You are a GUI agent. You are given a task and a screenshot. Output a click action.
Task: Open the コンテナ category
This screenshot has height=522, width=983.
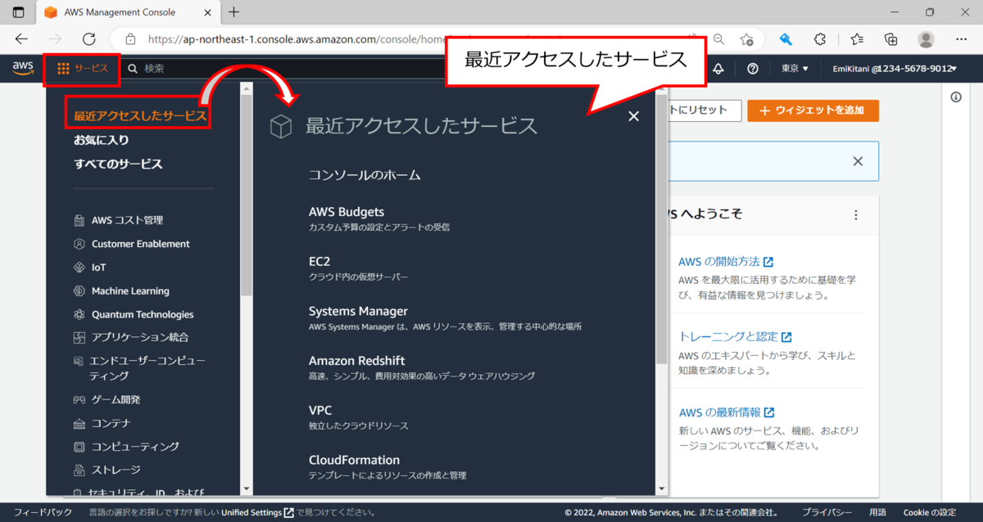click(111, 423)
